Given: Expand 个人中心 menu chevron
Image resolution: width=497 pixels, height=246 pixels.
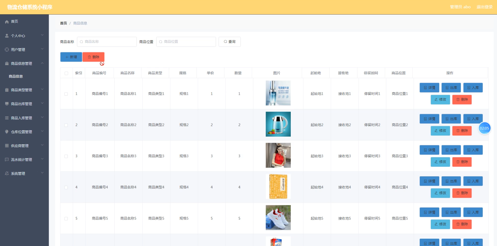Looking at the screenshot, I should (x=42, y=35).
